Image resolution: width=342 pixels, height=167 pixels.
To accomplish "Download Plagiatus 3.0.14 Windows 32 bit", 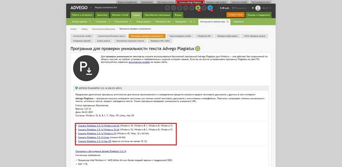I will 98,130.
